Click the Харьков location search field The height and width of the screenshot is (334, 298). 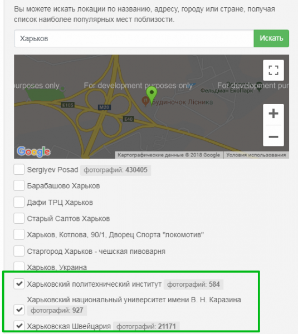[x=134, y=38]
